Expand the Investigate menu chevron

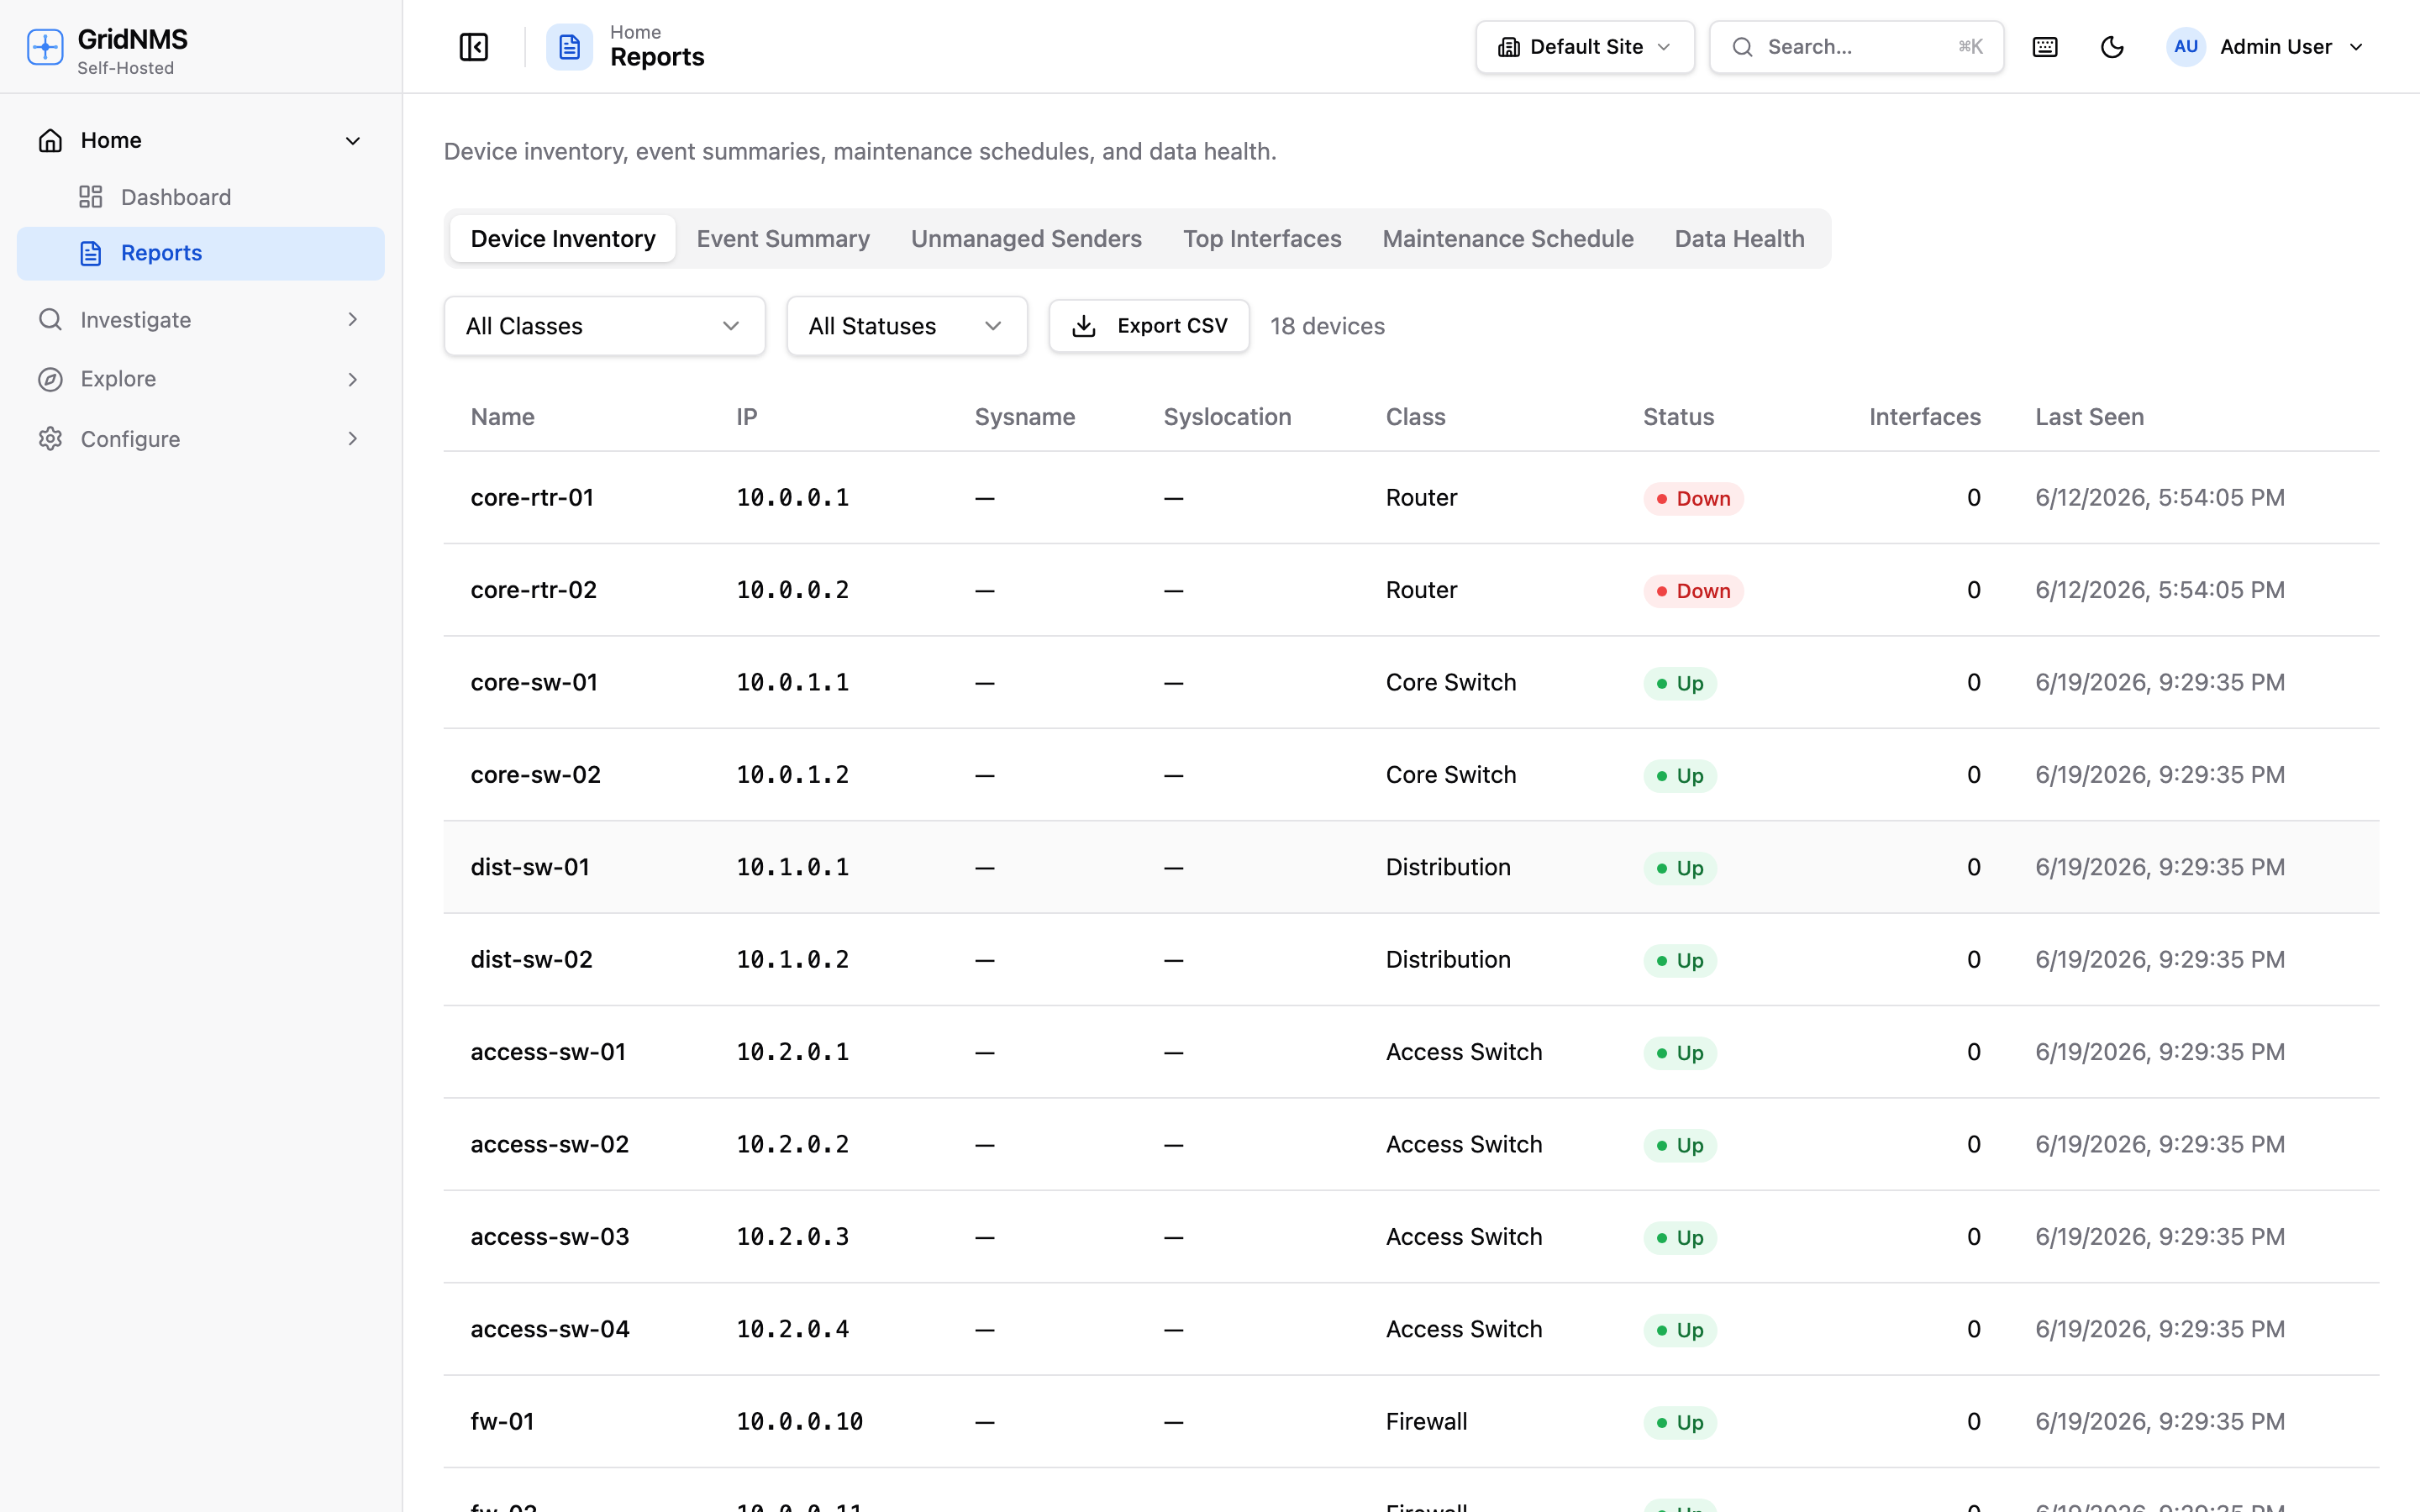tap(353, 319)
